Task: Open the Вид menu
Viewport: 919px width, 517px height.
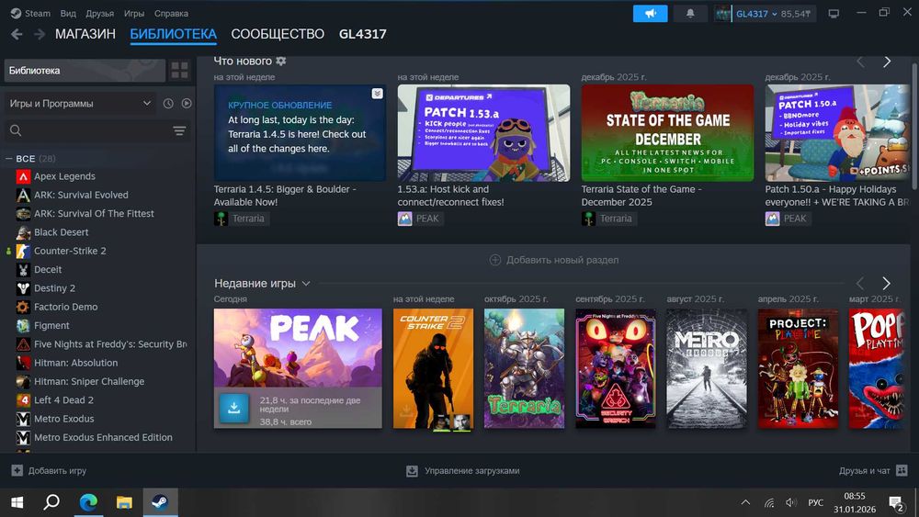Action: [x=68, y=13]
